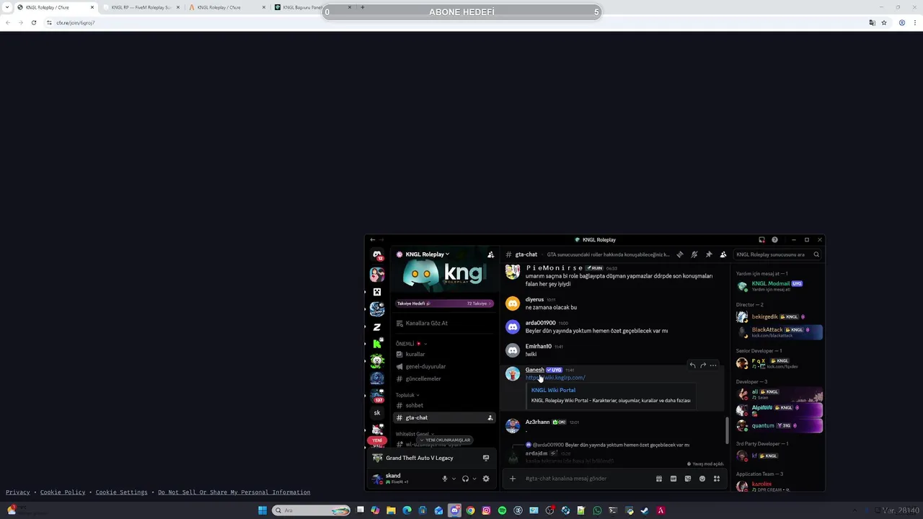Bookmark page with star icon in browser

click(x=884, y=22)
